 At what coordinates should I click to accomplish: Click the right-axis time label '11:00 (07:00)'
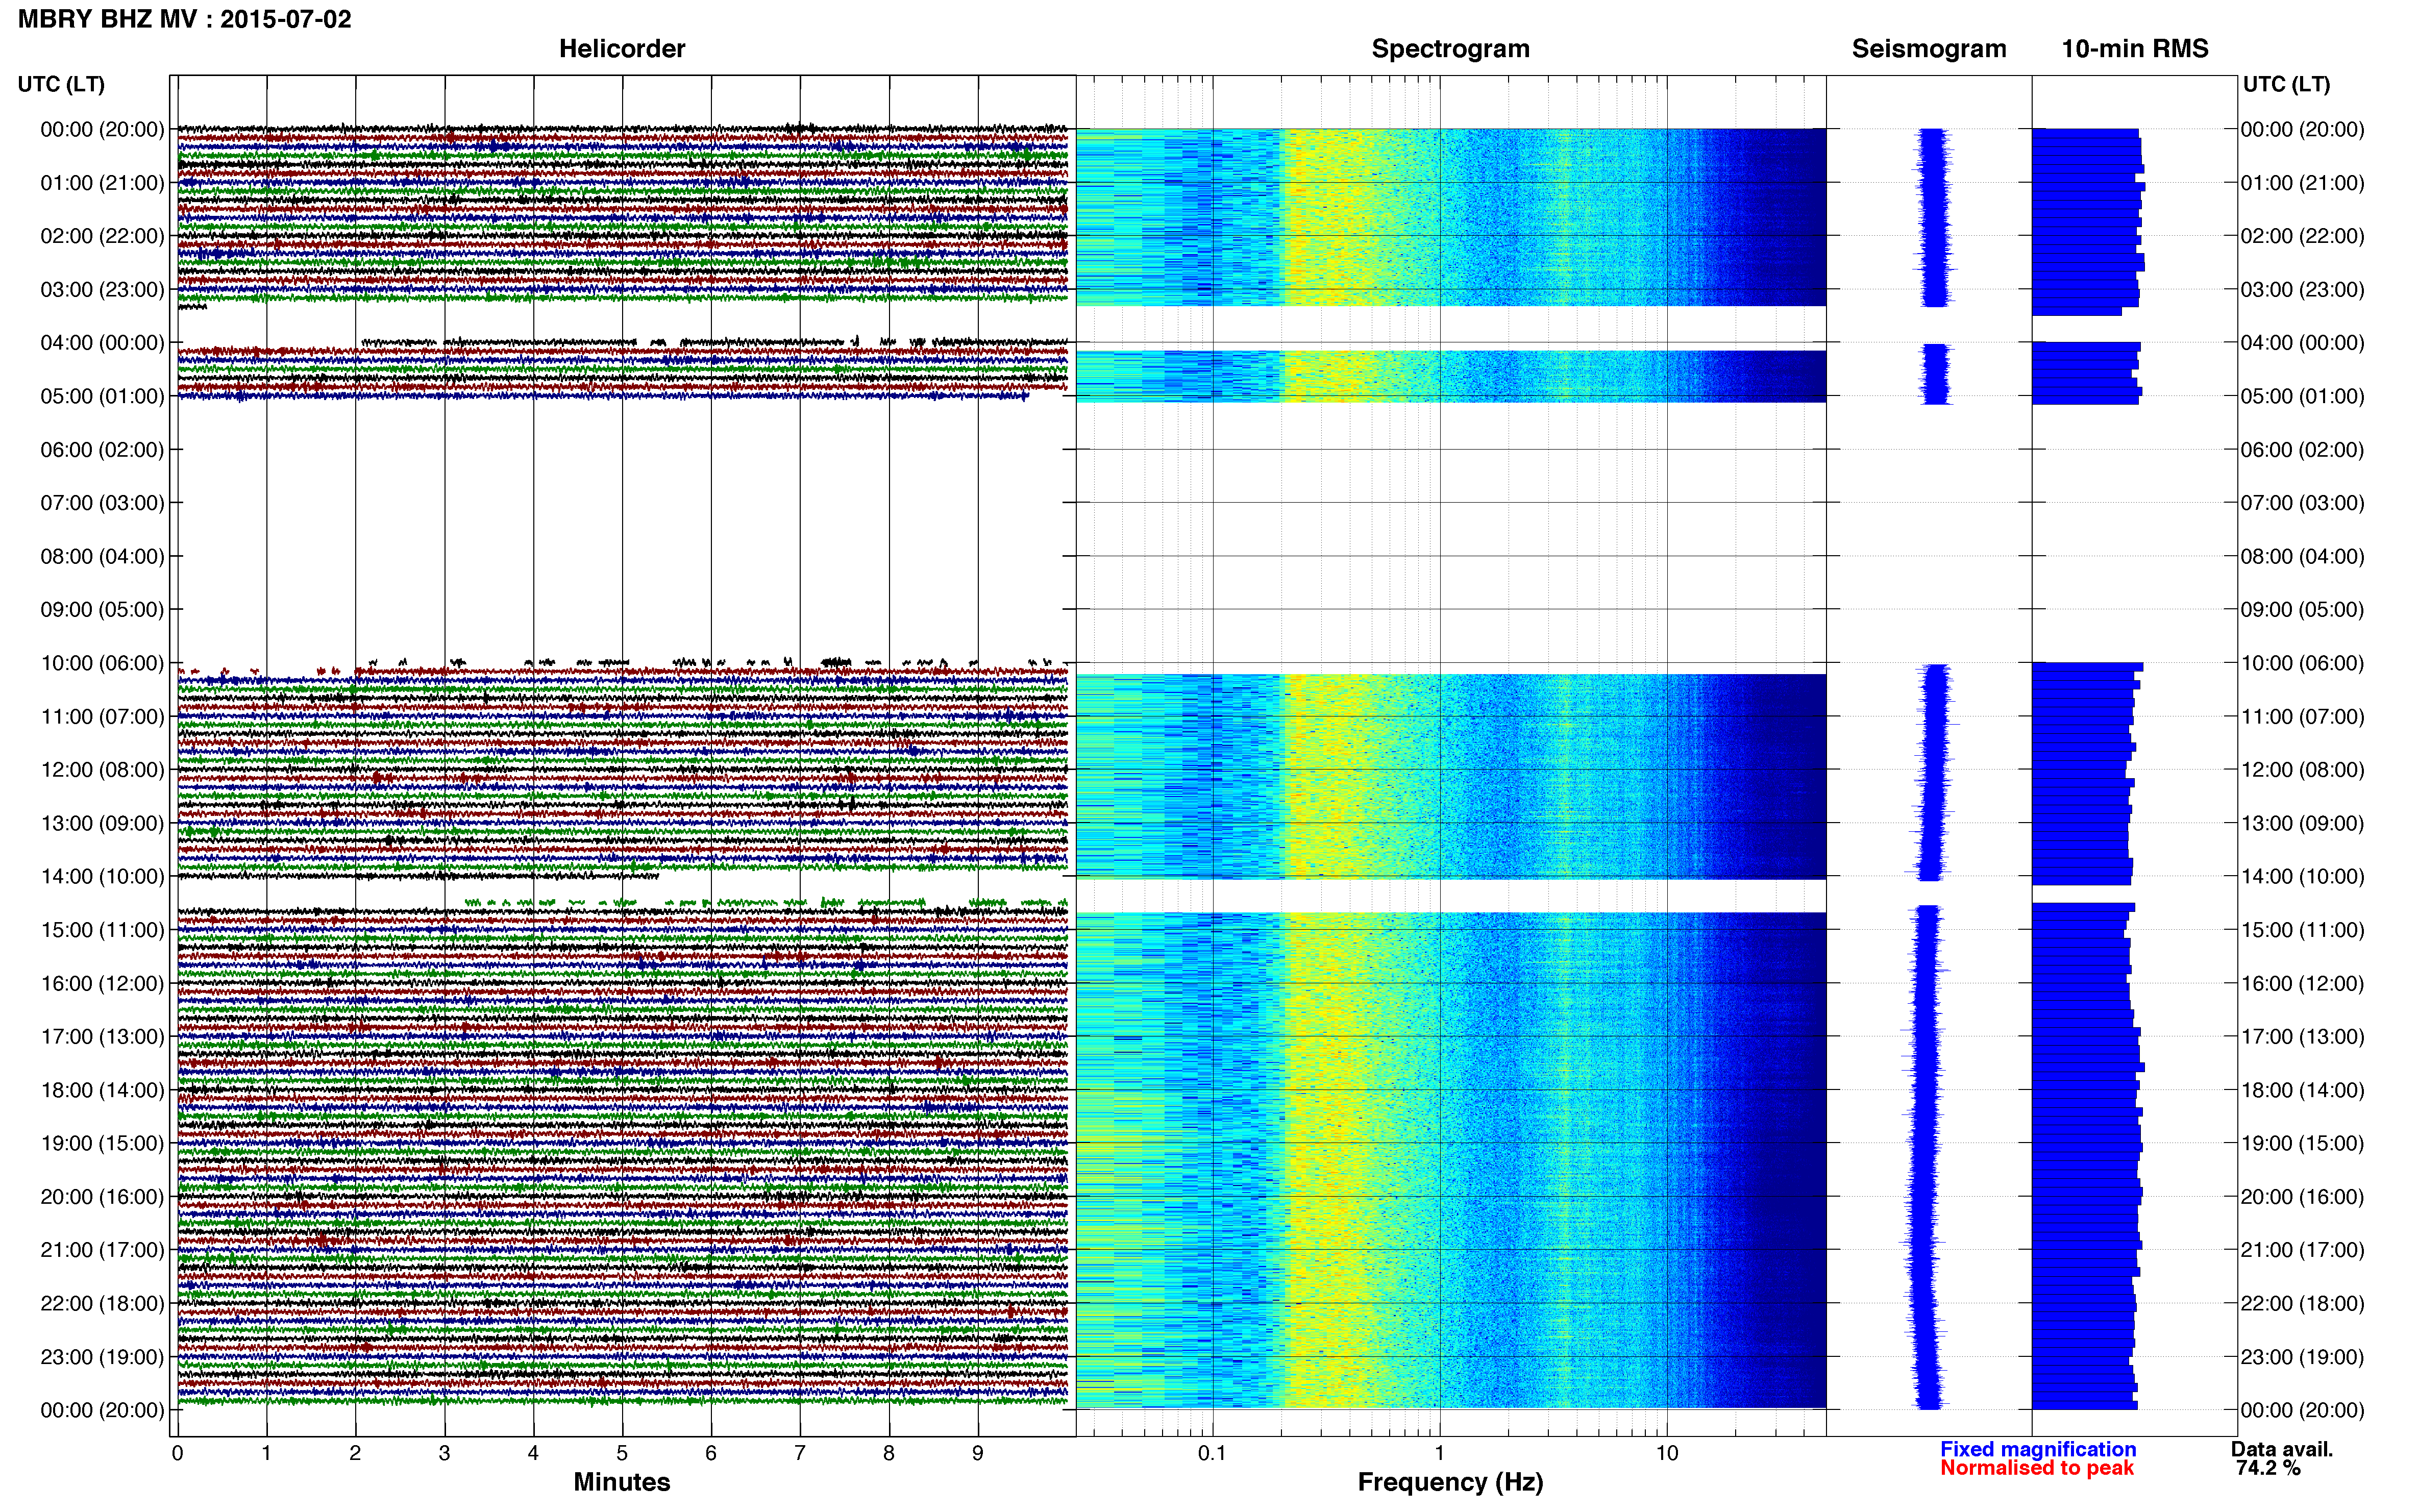tap(2302, 717)
